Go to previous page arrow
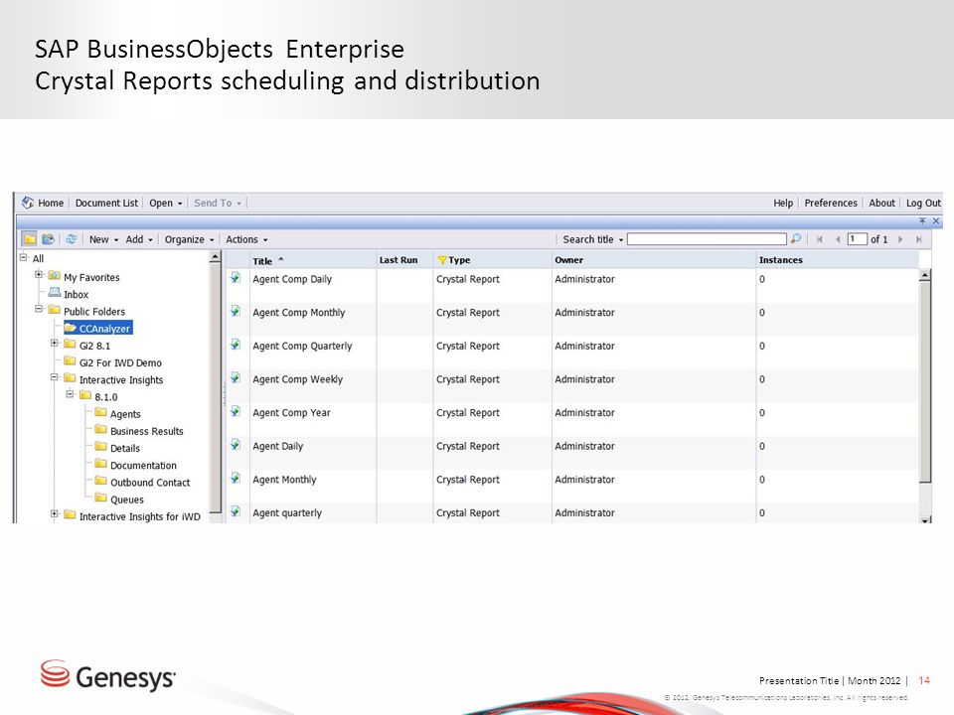Screen dimensions: 954x715 (838, 239)
